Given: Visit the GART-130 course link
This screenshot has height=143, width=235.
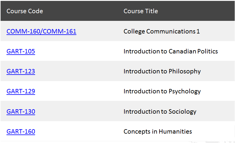Looking at the screenshot, I should pos(21,112).
